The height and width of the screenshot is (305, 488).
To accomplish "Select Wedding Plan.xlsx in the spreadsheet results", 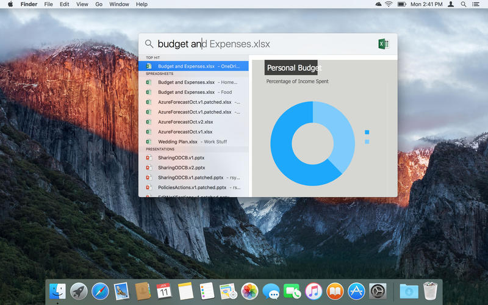I will pos(178,142).
